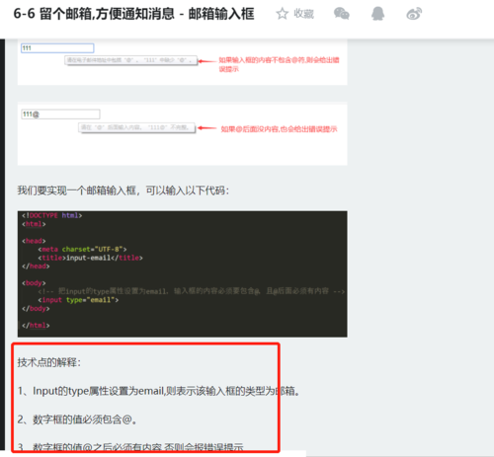Share via QQ penguin icon
The height and width of the screenshot is (457, 494).
click(377, 14)
